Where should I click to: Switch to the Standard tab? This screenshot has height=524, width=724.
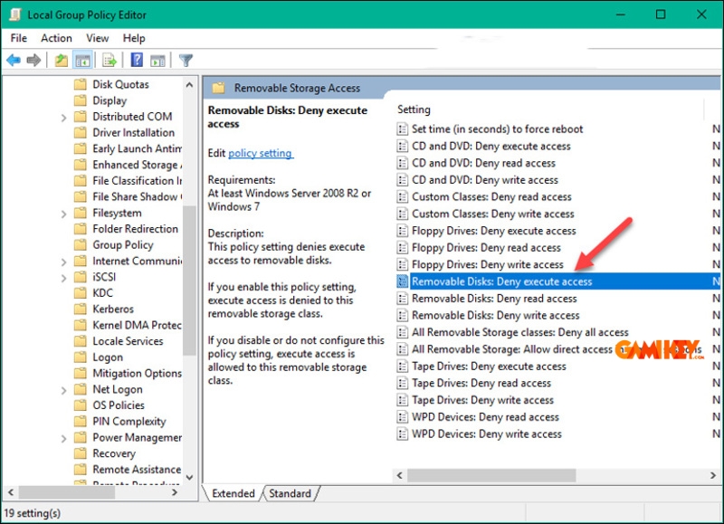click(x=290, y=493)
